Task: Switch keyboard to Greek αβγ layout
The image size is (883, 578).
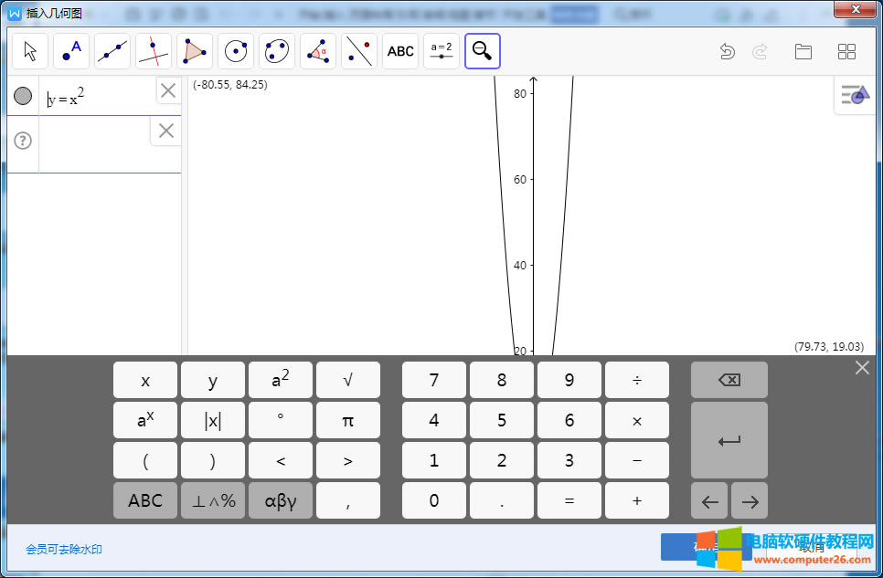Action: [x=281, y=500]
